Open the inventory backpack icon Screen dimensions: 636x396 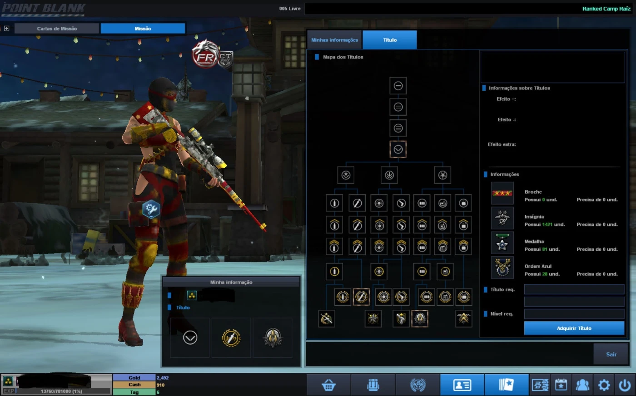pos(373,385)
